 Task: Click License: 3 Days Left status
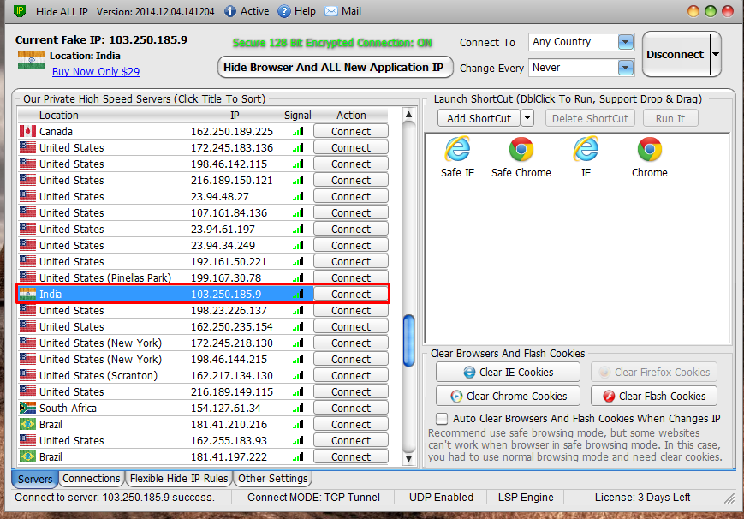tap(642, 497)
